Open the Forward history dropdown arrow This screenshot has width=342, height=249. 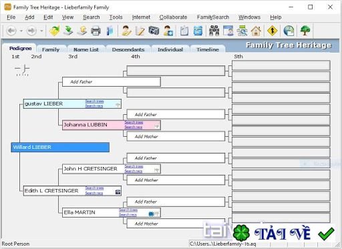pos(41,31)
